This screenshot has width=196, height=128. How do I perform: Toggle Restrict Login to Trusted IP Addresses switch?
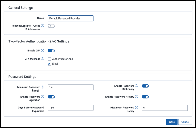tap(51, 26)
